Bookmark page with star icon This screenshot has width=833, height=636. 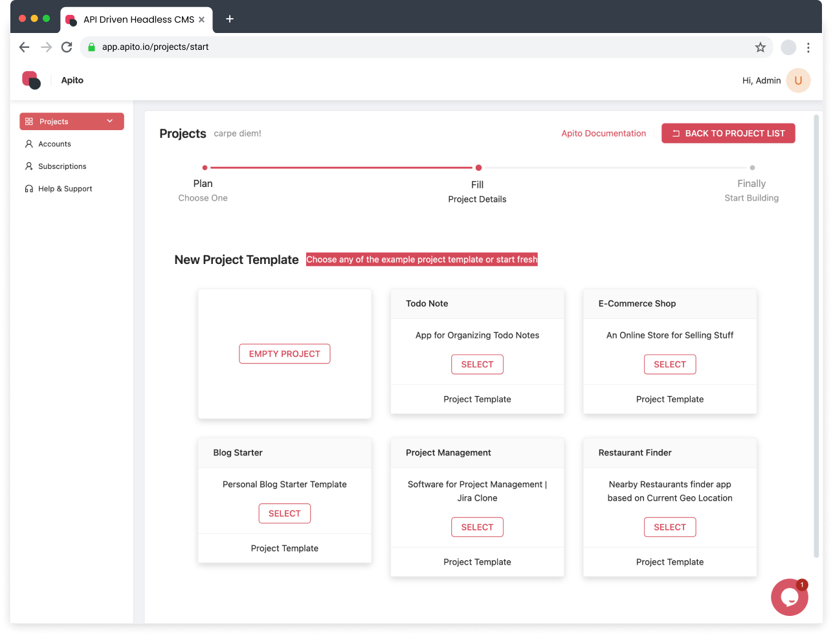pyautogui.click(x=761, y=47)
